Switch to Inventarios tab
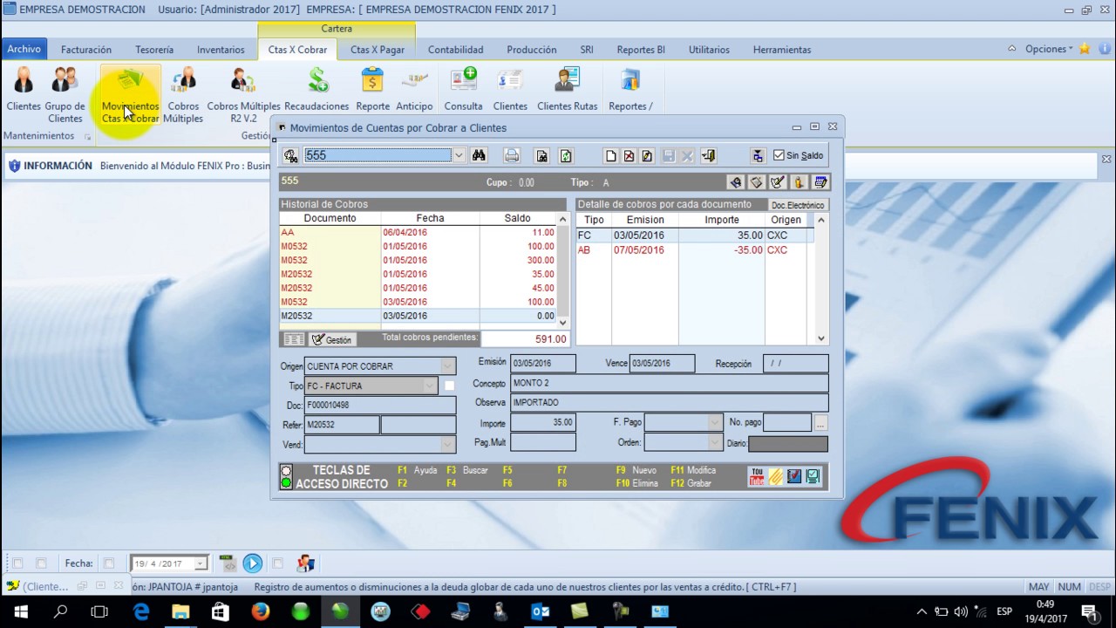The height and width of the screenshot is (628, 1116). point(221,50)
